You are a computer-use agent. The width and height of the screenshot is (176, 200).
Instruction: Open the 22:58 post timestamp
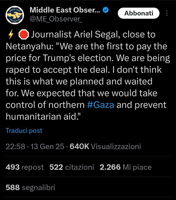tap(16, 146)
